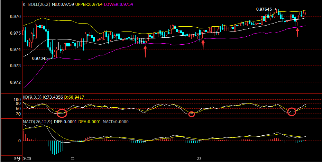Click the 0.973 price axis label
This screenshot has height=162, width=322.
[15, 66]
